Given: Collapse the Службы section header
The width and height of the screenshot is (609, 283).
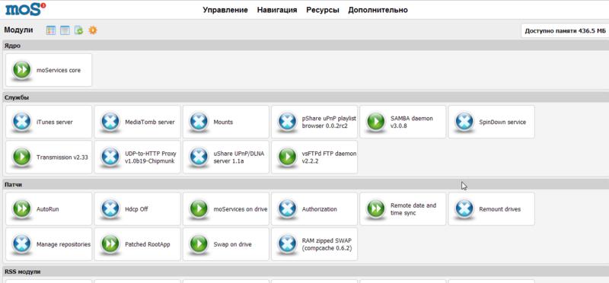Looking at the screenshot, I should point(306,97).
